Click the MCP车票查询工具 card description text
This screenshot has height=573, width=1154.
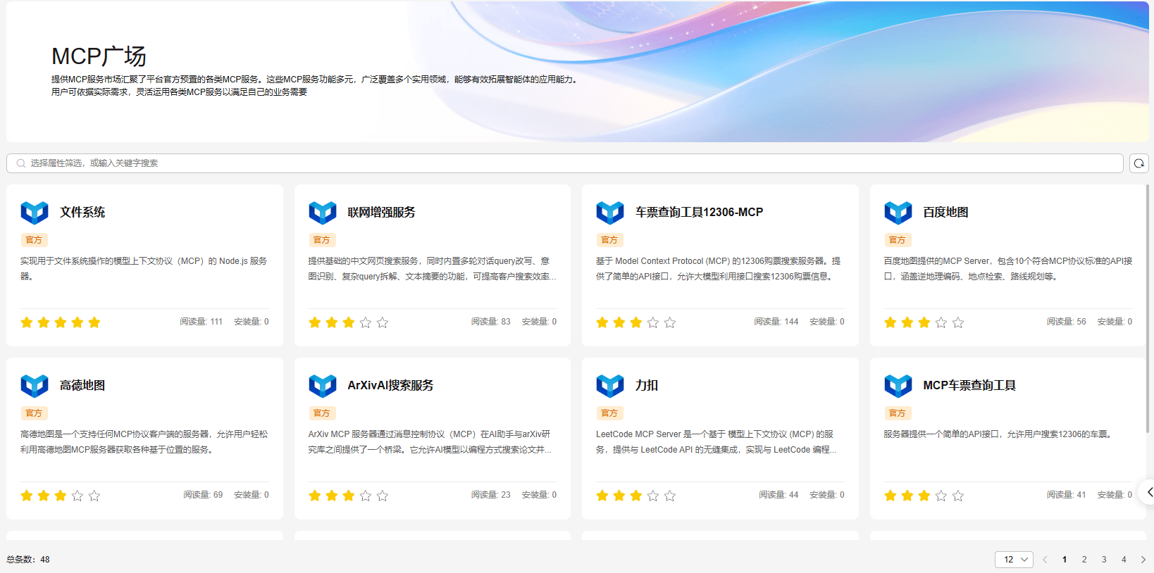pyautogui.click(x=999, y=434)
